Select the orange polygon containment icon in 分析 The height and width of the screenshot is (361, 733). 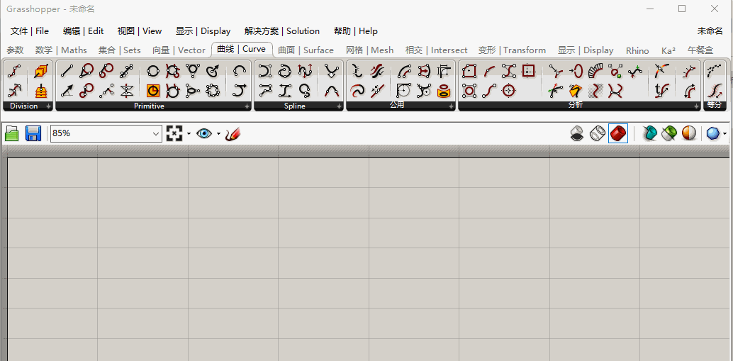[x=576, y=90]
